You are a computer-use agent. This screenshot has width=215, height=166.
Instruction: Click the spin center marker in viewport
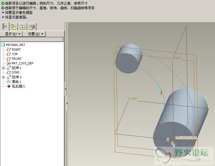[160, 91]
